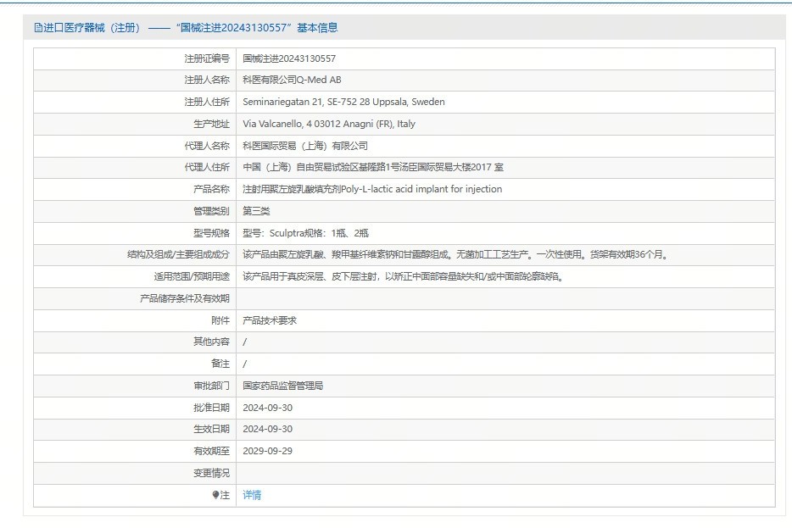The width and height of the screenshot is (792, 528).
Task: Select registration number value 国械注进20243130557 in table
Action: [288, 58]
